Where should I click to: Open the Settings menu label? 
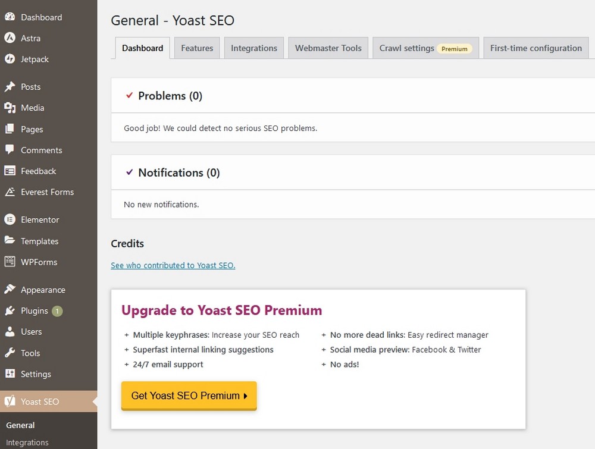[x=36, y=374]
